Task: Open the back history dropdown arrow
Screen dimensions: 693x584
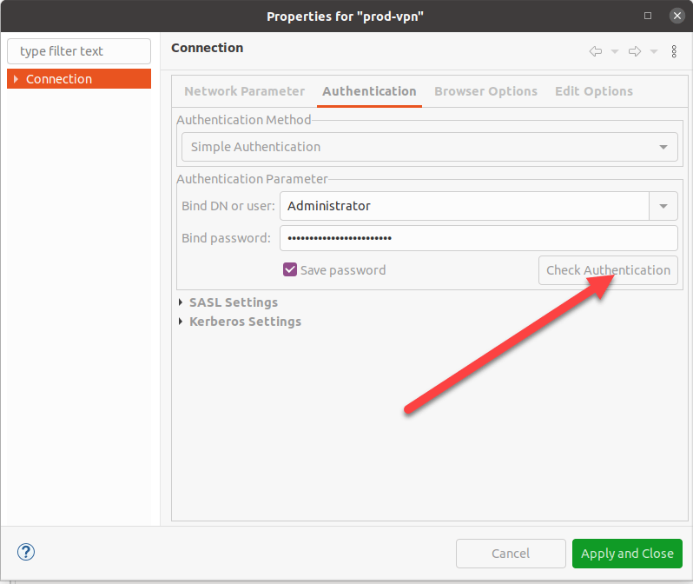Action: tap(615, 52)
